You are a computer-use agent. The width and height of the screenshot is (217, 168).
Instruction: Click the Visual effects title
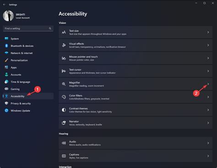point(76,44)
